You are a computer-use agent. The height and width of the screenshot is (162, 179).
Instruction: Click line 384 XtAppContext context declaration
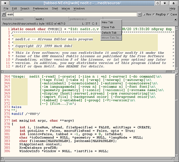tap(40, 144)
